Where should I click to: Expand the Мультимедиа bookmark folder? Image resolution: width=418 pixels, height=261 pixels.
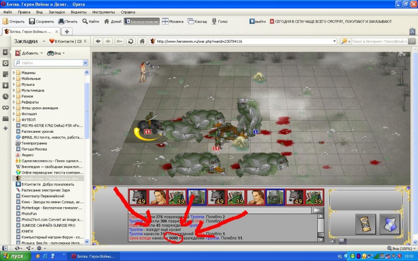click(14, 90)
